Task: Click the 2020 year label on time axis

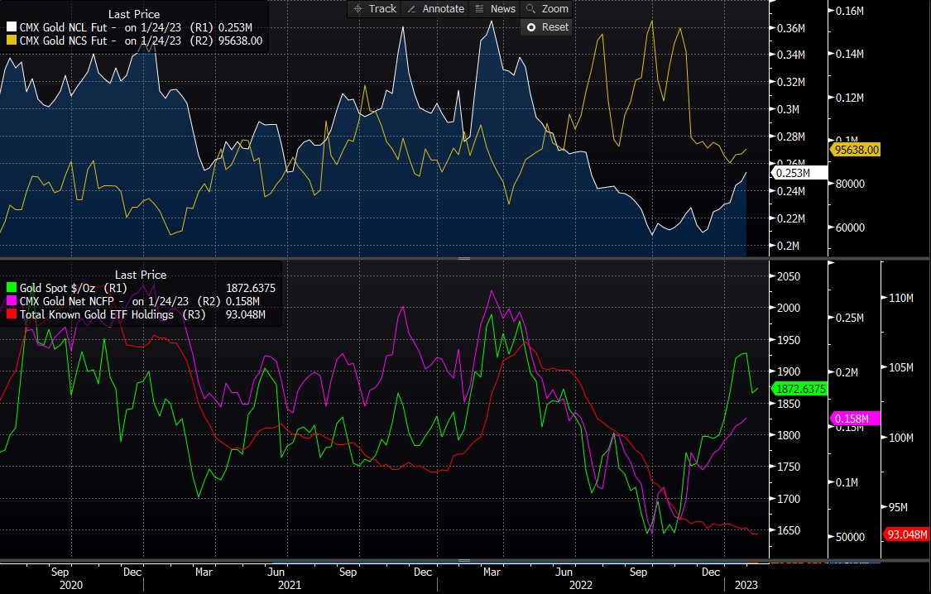Action: click(70, 585)
